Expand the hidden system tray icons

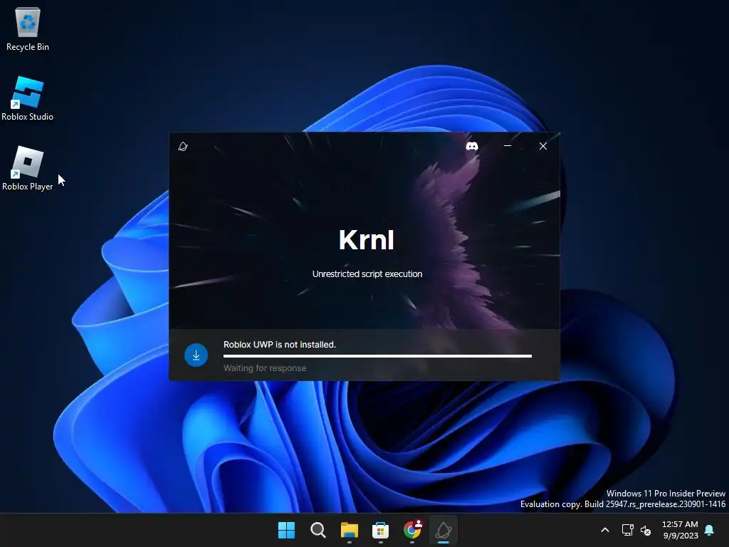pos(605,530)
